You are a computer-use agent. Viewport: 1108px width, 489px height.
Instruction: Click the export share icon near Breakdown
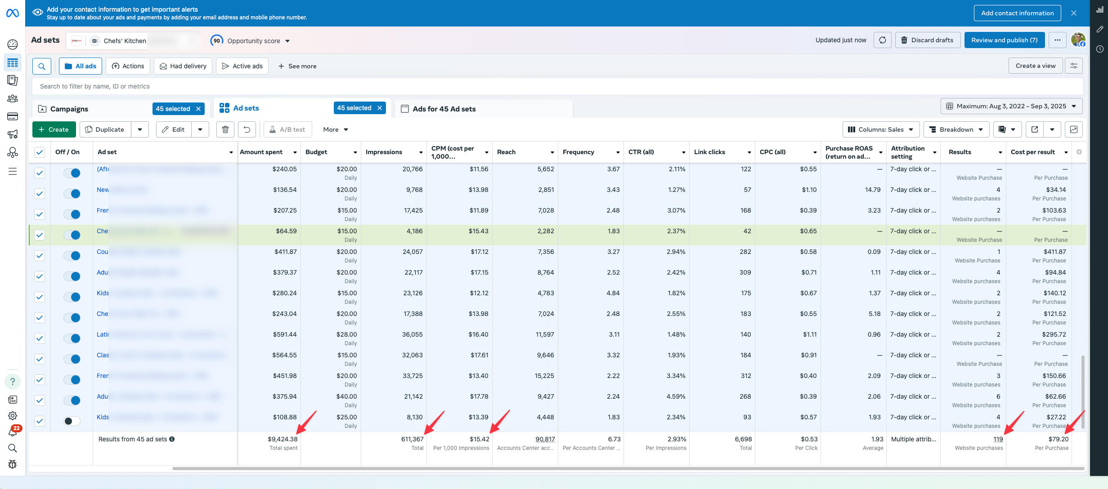[1034, 129]
